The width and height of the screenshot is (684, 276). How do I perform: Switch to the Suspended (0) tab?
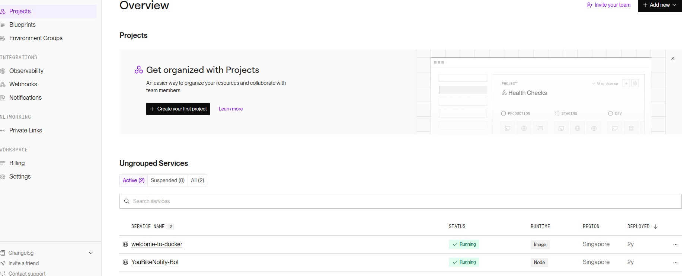pos(167,180)
